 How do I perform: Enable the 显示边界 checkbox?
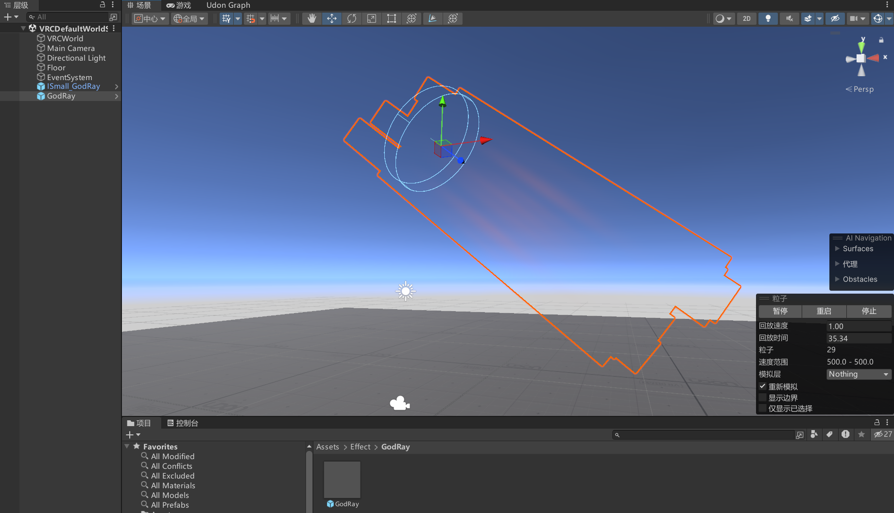click(x=763, y=397)
